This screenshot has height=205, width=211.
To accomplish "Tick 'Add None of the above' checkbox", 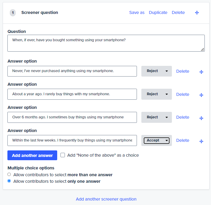I will pyautogui.click(x=63, y=155).
